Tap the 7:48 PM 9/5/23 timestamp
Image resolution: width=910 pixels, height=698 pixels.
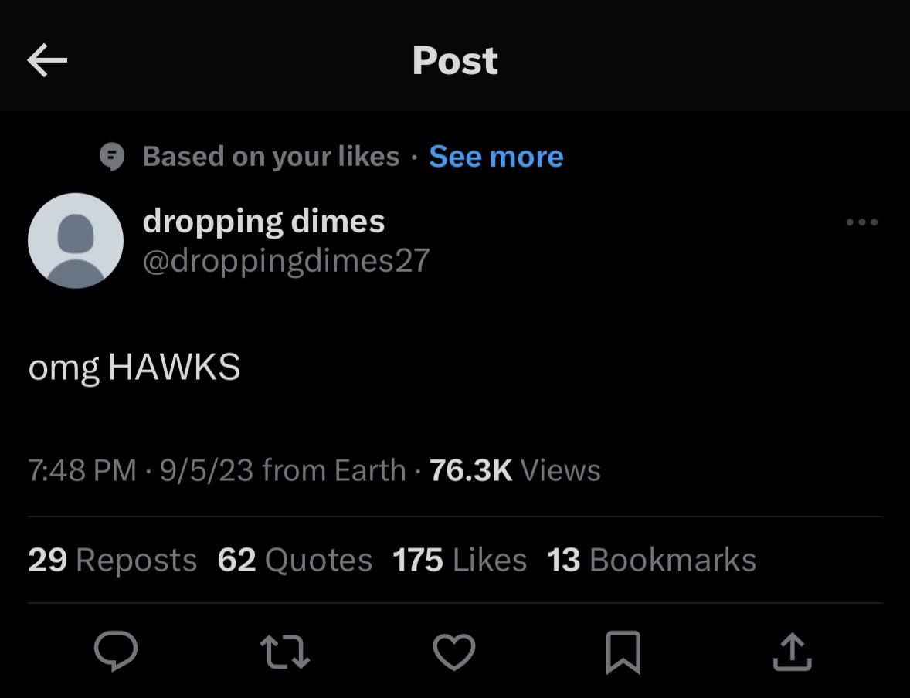[140, 470]
